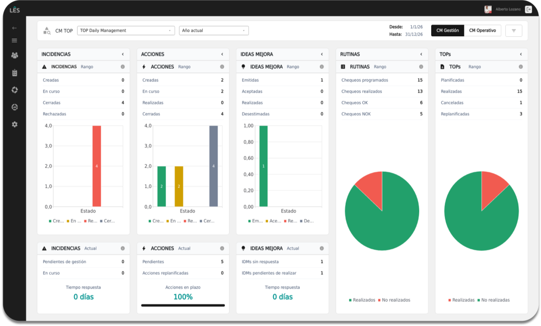Click info icon of RUTINAS Rango
The width and height of the screenshot is (541, 326).
point(421,67)
